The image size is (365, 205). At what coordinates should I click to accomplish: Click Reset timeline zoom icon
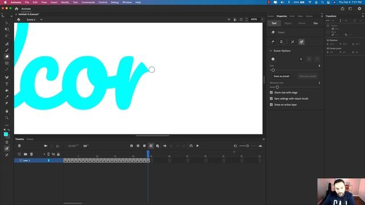pyautogui.click(x=236, y=146)
